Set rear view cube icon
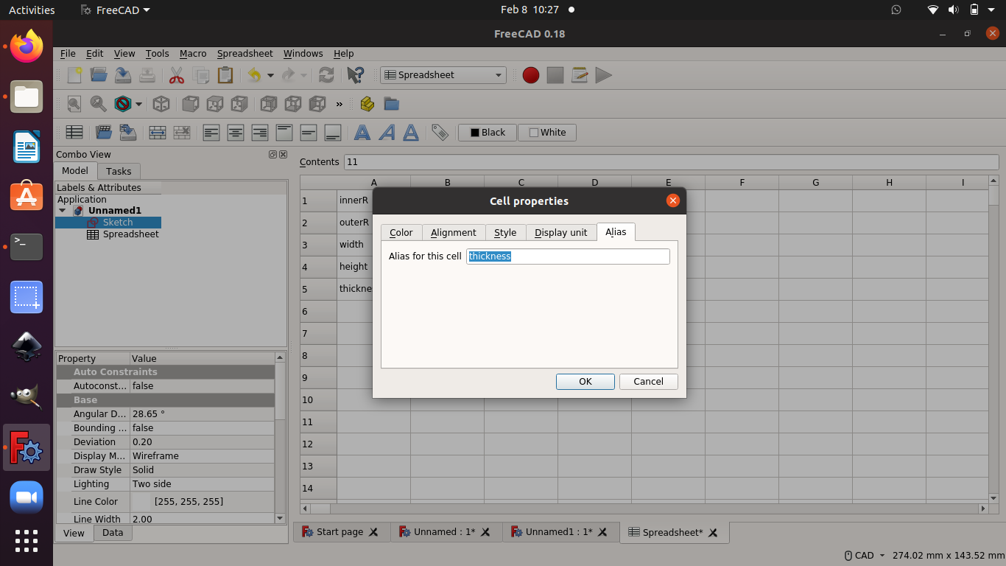Image resolution: width=1006 pixels, height=566 pixels. pos(269,104)
